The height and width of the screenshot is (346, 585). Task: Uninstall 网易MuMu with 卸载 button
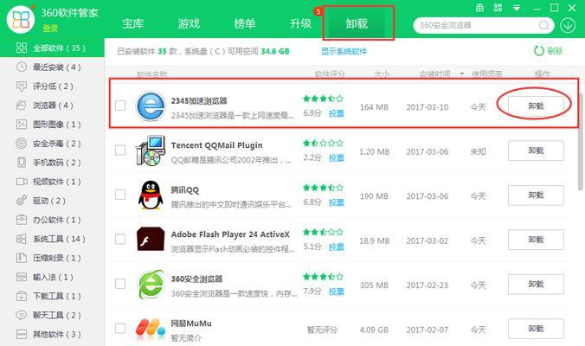536,329
